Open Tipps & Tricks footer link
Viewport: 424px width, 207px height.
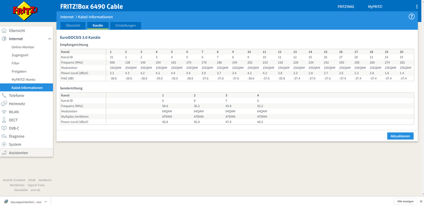click(x=36, y=185)
